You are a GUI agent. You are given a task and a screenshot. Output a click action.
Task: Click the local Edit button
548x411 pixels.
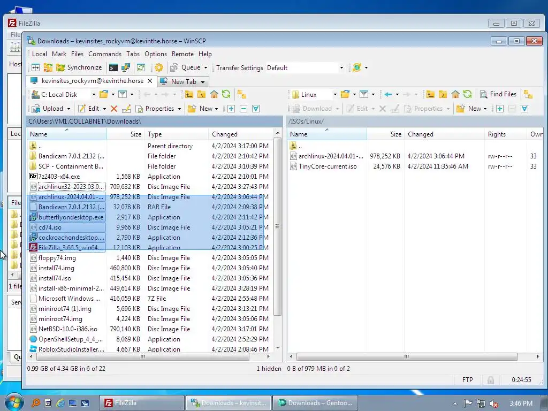click(89, 109)
